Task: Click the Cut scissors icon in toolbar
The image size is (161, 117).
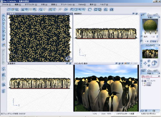Action: 23,10
